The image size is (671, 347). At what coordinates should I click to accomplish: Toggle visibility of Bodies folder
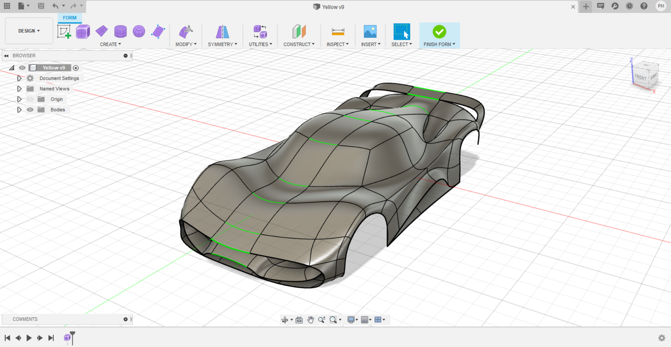30,110
